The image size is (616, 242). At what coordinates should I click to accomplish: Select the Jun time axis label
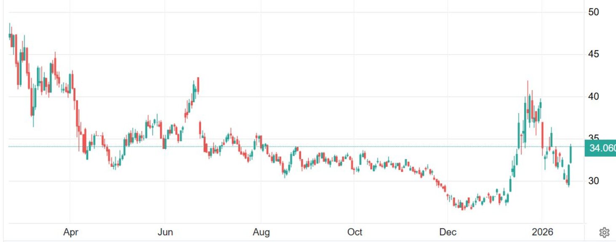point(165,232)
